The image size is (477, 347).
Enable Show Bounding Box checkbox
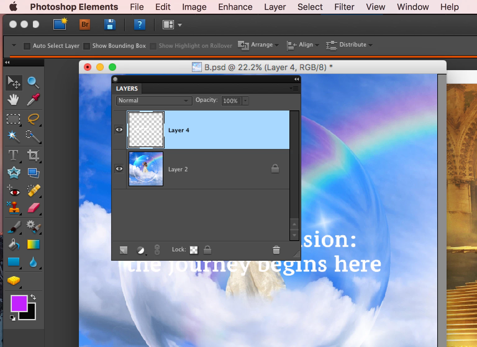(87, 46)
